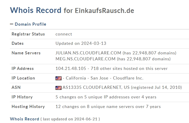The width and height of the screenshot is (189, 123).
Task: Click the Domain Profile heading text
Action: click(30, 24)
